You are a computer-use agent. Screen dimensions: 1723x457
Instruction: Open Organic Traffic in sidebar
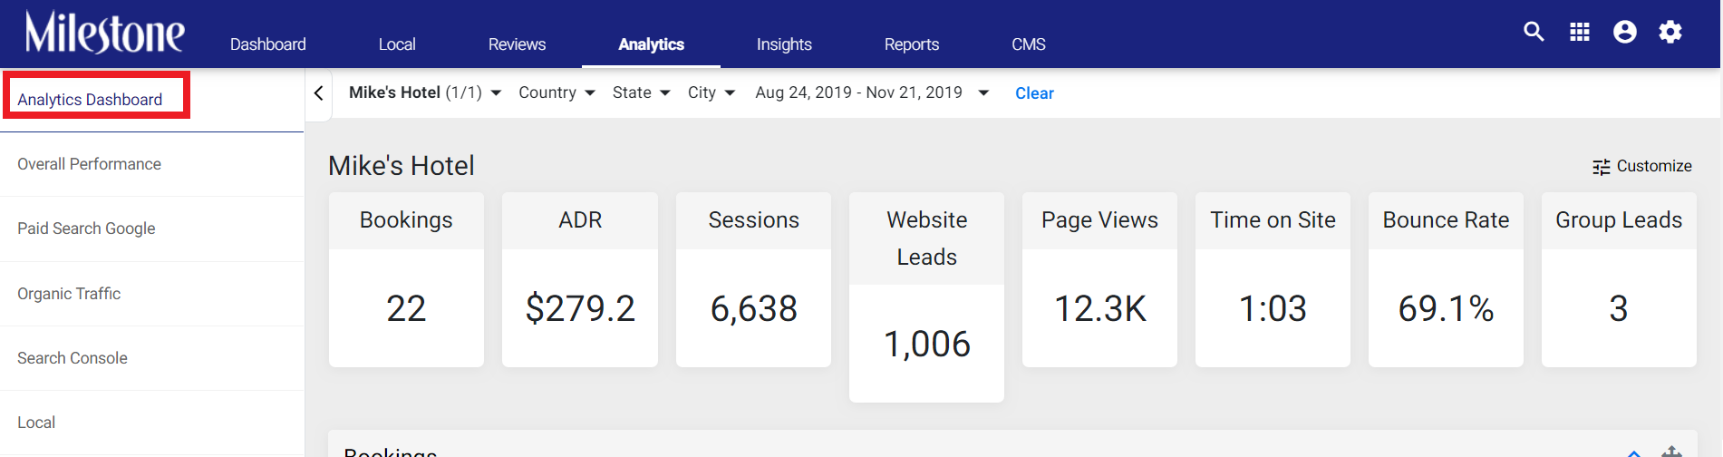[69, 294]
